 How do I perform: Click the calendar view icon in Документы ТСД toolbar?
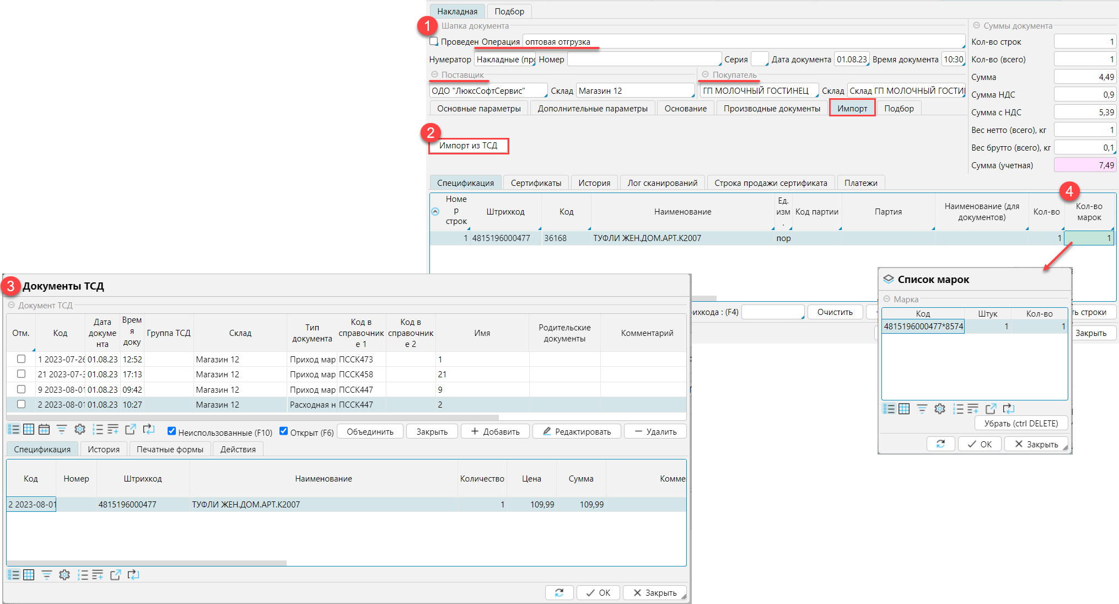tap(45, 430)
